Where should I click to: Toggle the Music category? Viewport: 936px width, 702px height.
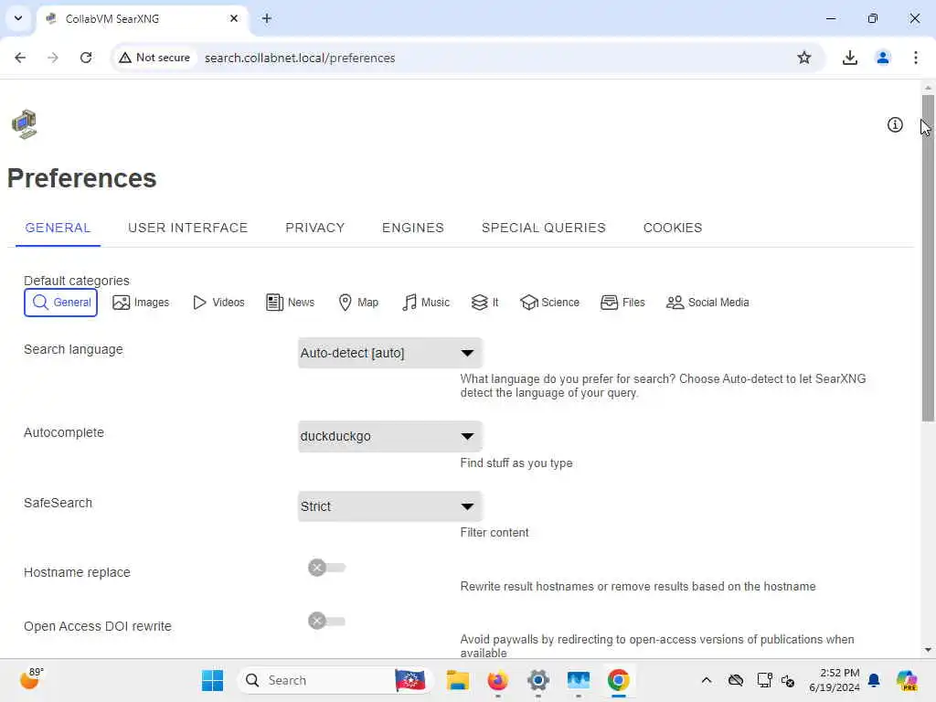(x=426, y=302)
